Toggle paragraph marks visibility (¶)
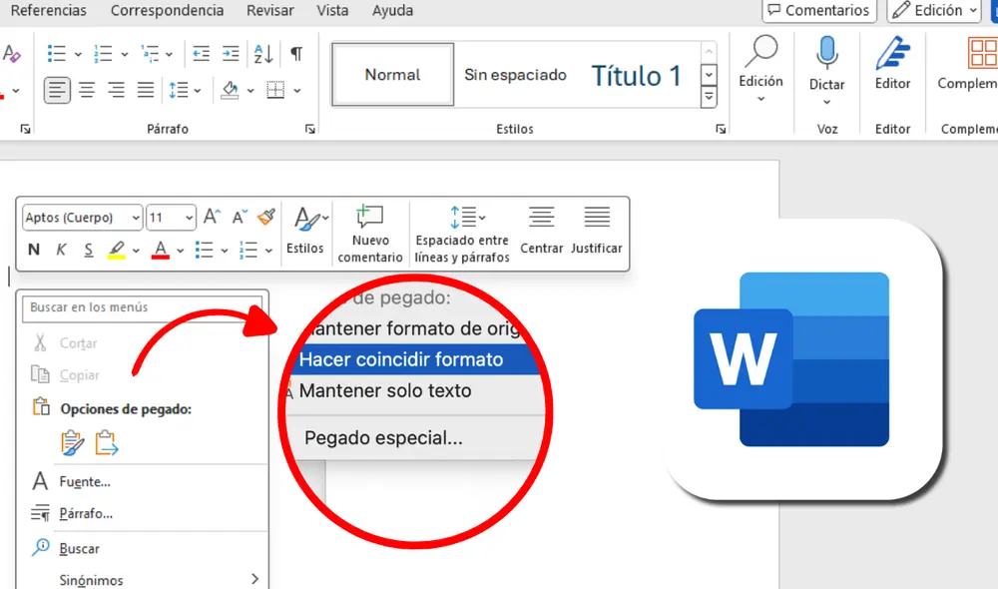 pyautogui.click(x=295, y=53)
